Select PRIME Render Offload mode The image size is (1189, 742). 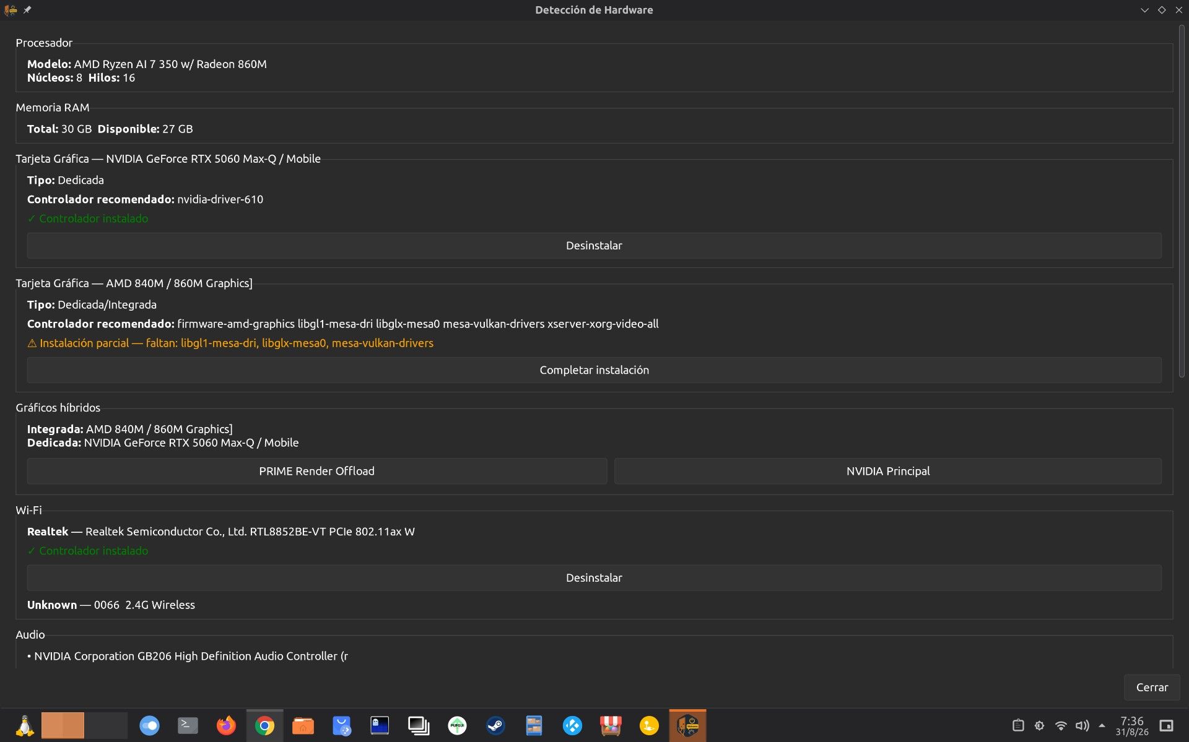(x=316, y=471)
